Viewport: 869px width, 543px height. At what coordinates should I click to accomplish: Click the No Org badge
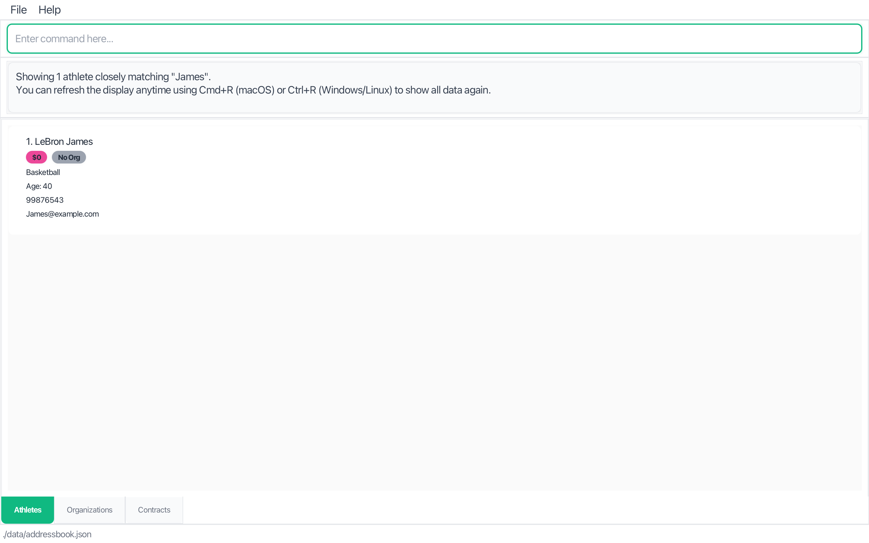point(69,157)
